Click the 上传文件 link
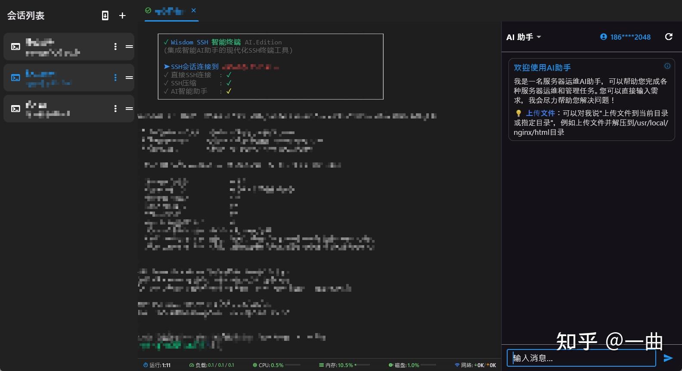This screenshot has width=682, height=371. click(540, 113)
